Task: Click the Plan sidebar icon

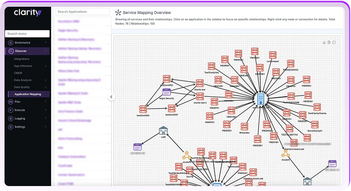Action: coord(10,102)
